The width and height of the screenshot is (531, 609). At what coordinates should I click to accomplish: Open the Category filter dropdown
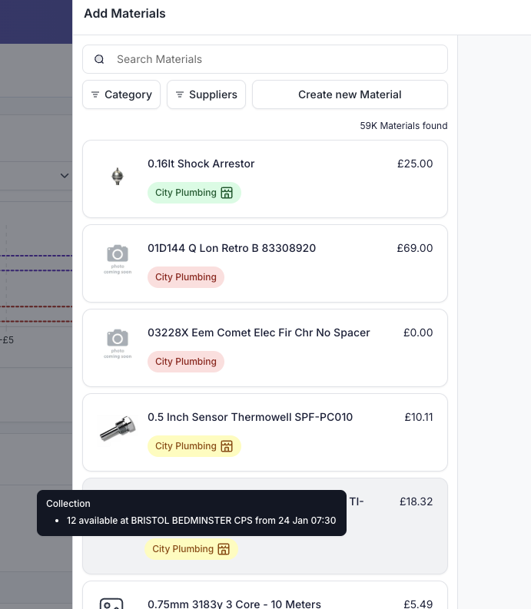[121, 94]
